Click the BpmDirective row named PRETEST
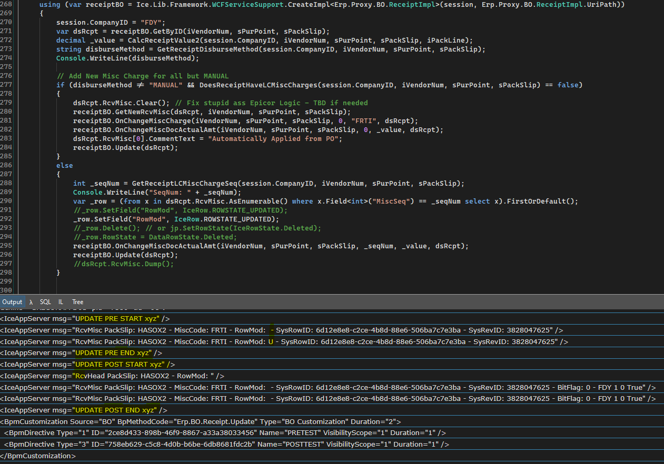Screen dimensions: 664x464 click(x=332, y=433)
